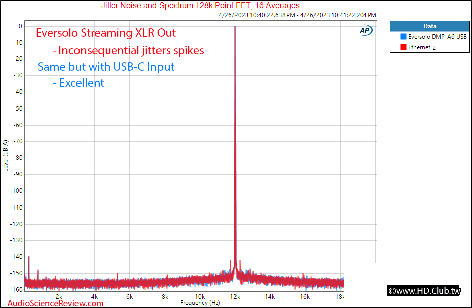Click the -50 level axis tick label

[x=18, y=109]
